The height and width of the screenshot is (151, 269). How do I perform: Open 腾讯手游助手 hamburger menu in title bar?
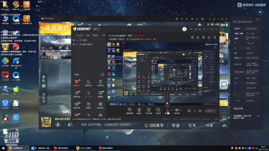pyautogui.click(x=214, y=19)
